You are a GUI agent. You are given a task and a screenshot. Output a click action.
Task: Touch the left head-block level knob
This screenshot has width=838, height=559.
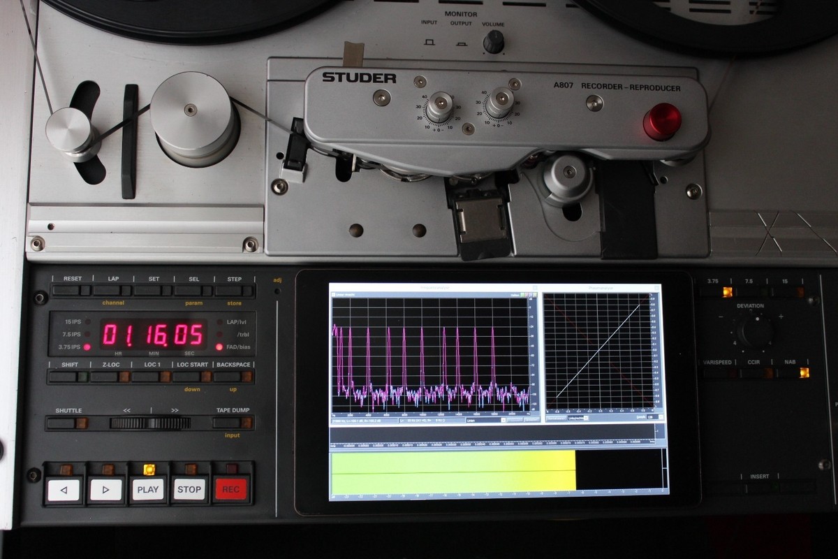tap(440, 107)
